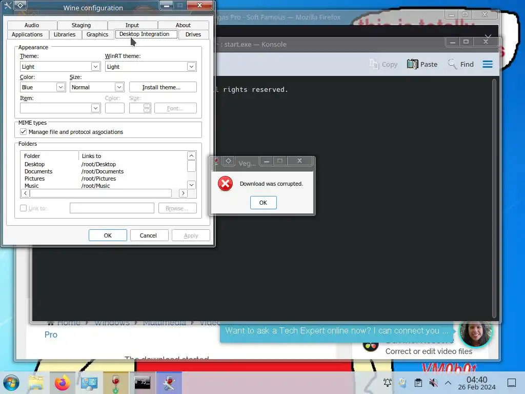Open the Konsole terminal taskbar icon
The width and height of the screenshot is (525, 394).
(x=143, y=383)
